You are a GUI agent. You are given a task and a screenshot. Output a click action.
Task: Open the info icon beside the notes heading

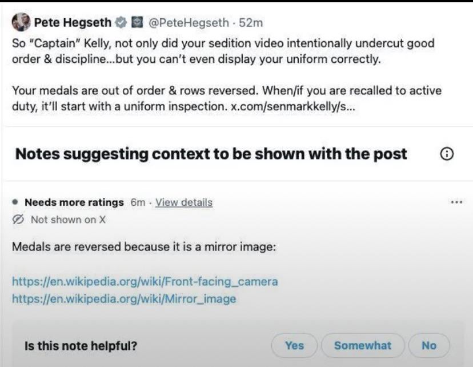point(448,153)
